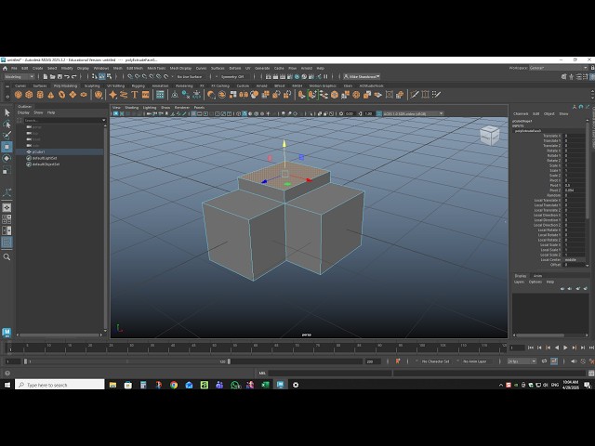Switch to the Sculpting shelf tab
This screenshot has width=595, height=446.
tap(92, 86)
